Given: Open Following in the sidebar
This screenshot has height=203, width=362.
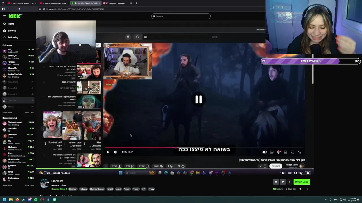Looking at the screenshot, I should [13, 37].
